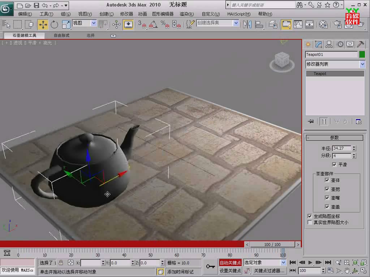Viewport: 370px width, 277px height.
Task: Collapse the 参数 rollout
Action: click(x=335, y=137)
